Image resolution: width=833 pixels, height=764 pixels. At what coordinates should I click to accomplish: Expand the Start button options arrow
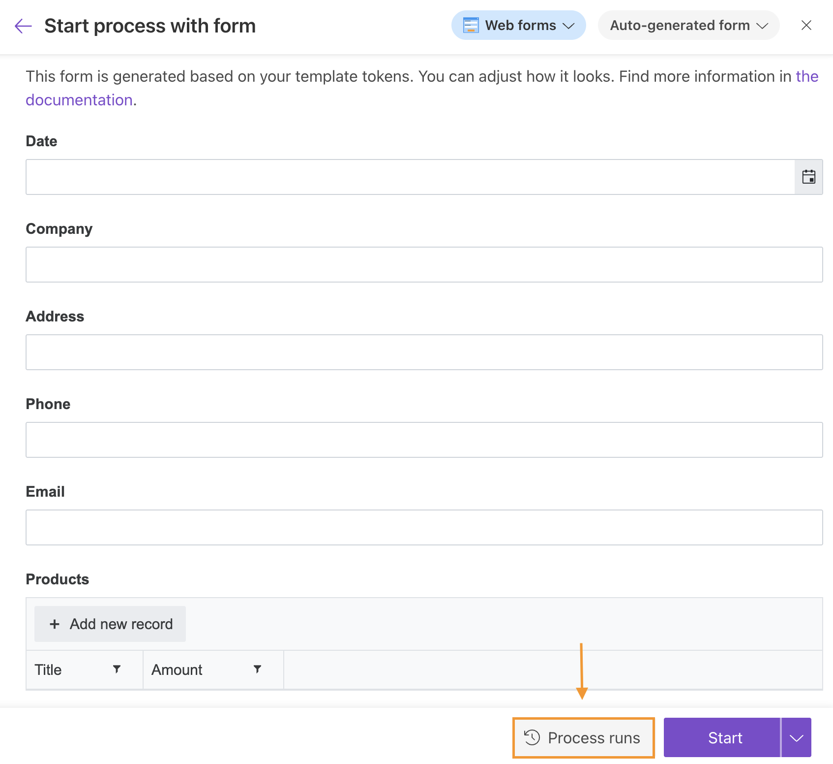796,737
